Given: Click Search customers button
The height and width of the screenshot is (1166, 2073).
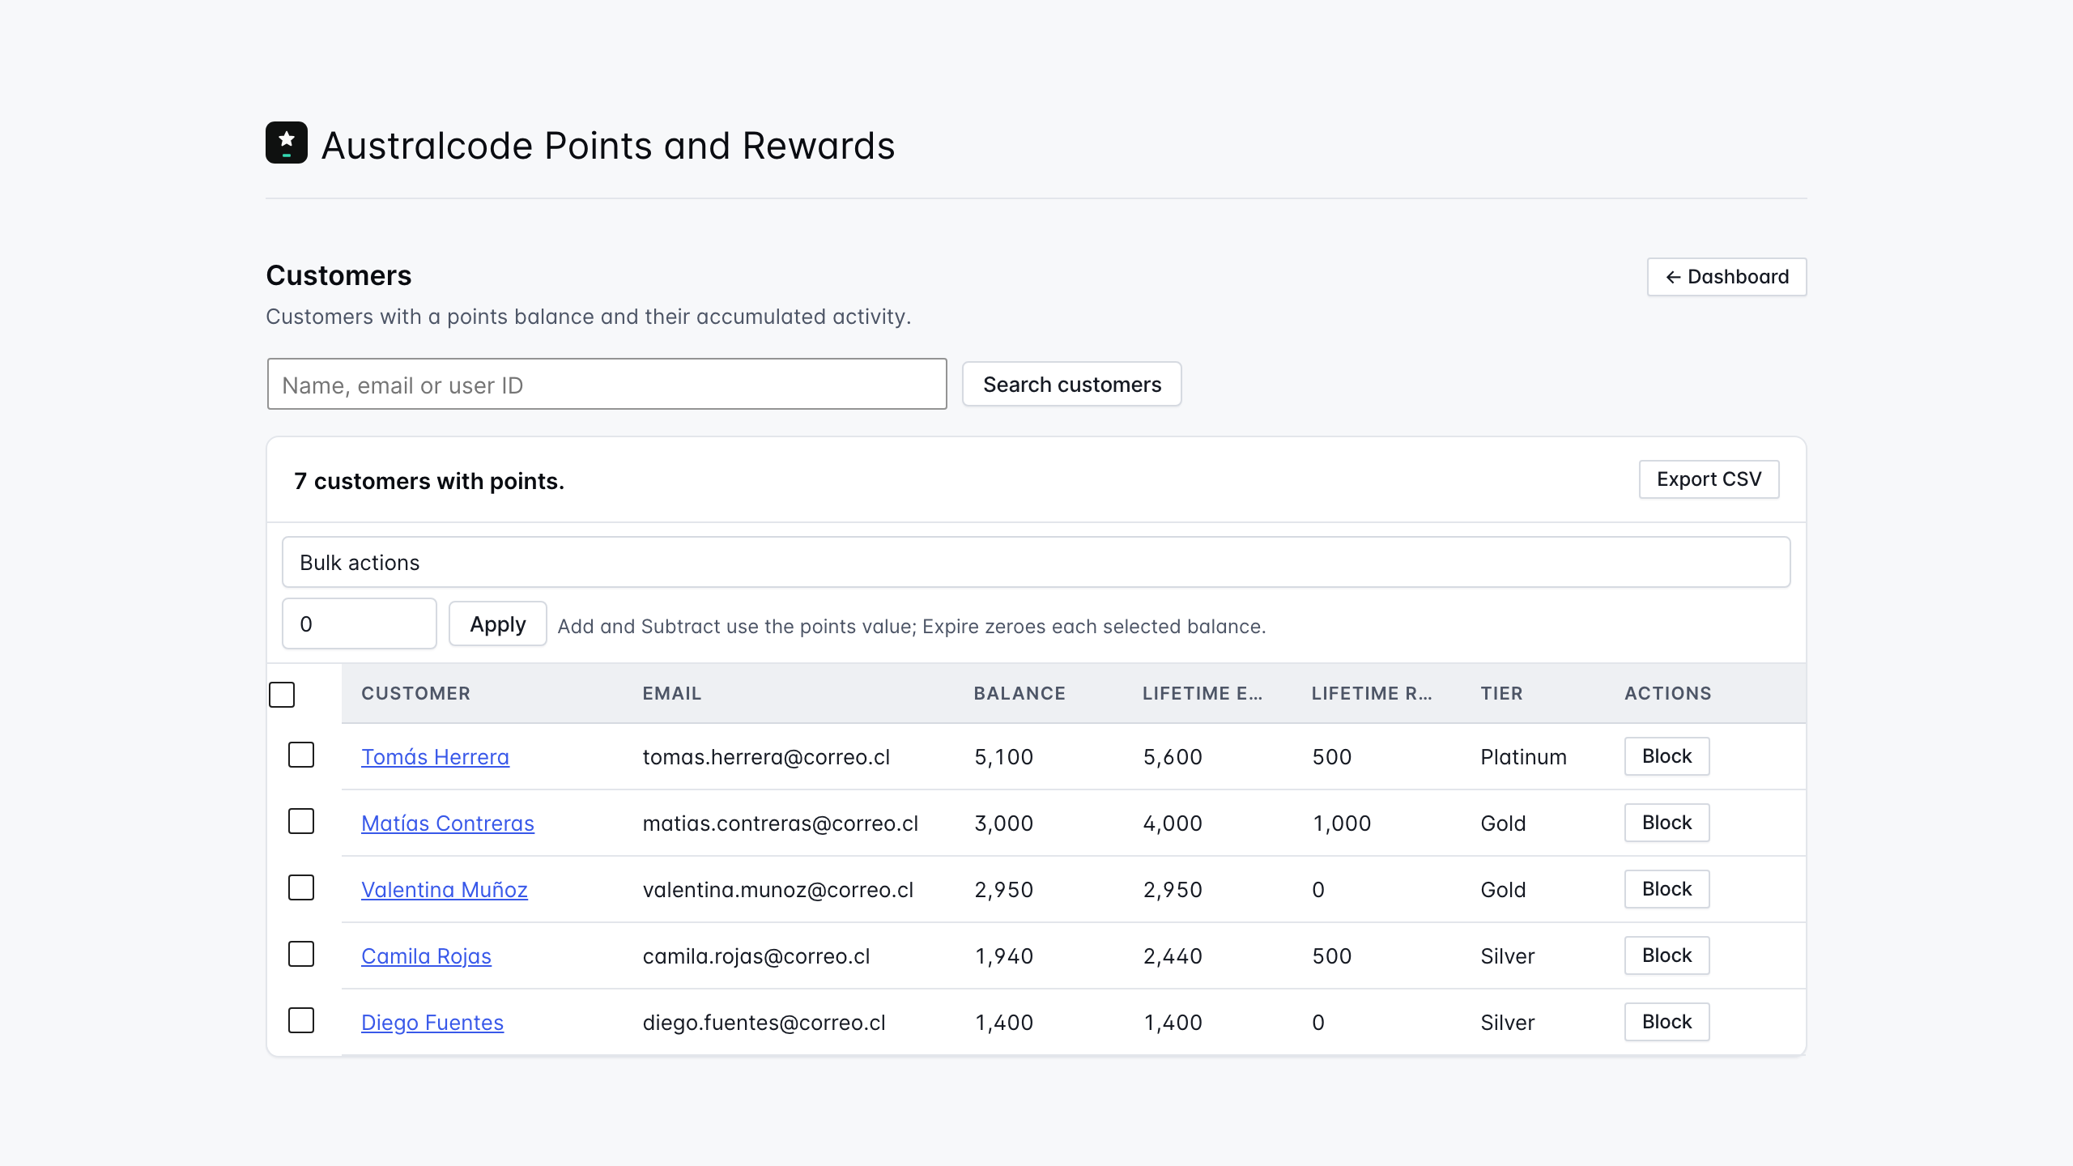Looking at the screenshot, I should click(1071, 384).
